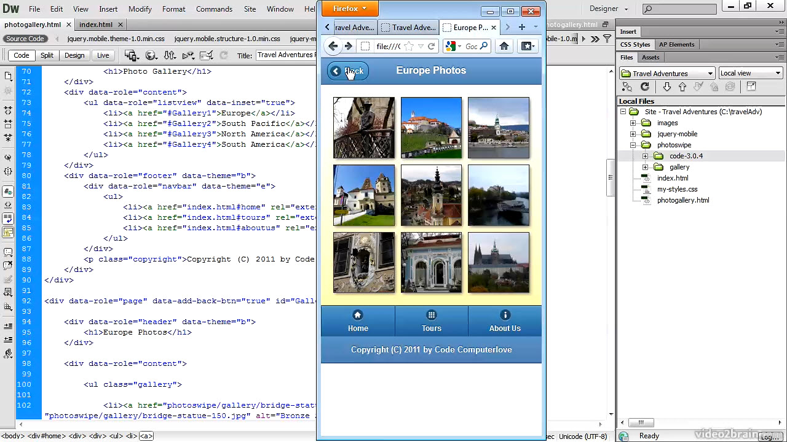
Task: Bookmark page with star icon
Action: (409, 46)
